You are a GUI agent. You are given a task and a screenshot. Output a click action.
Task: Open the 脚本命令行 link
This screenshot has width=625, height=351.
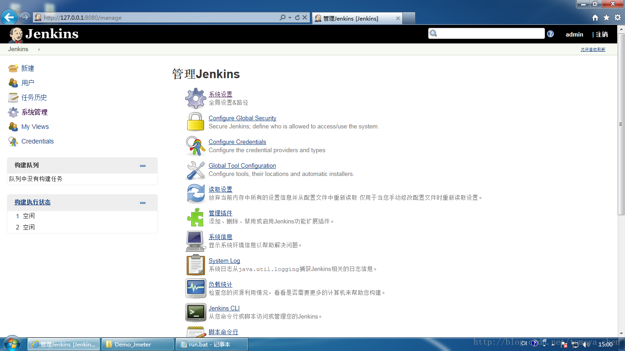(x=223, y=332)
